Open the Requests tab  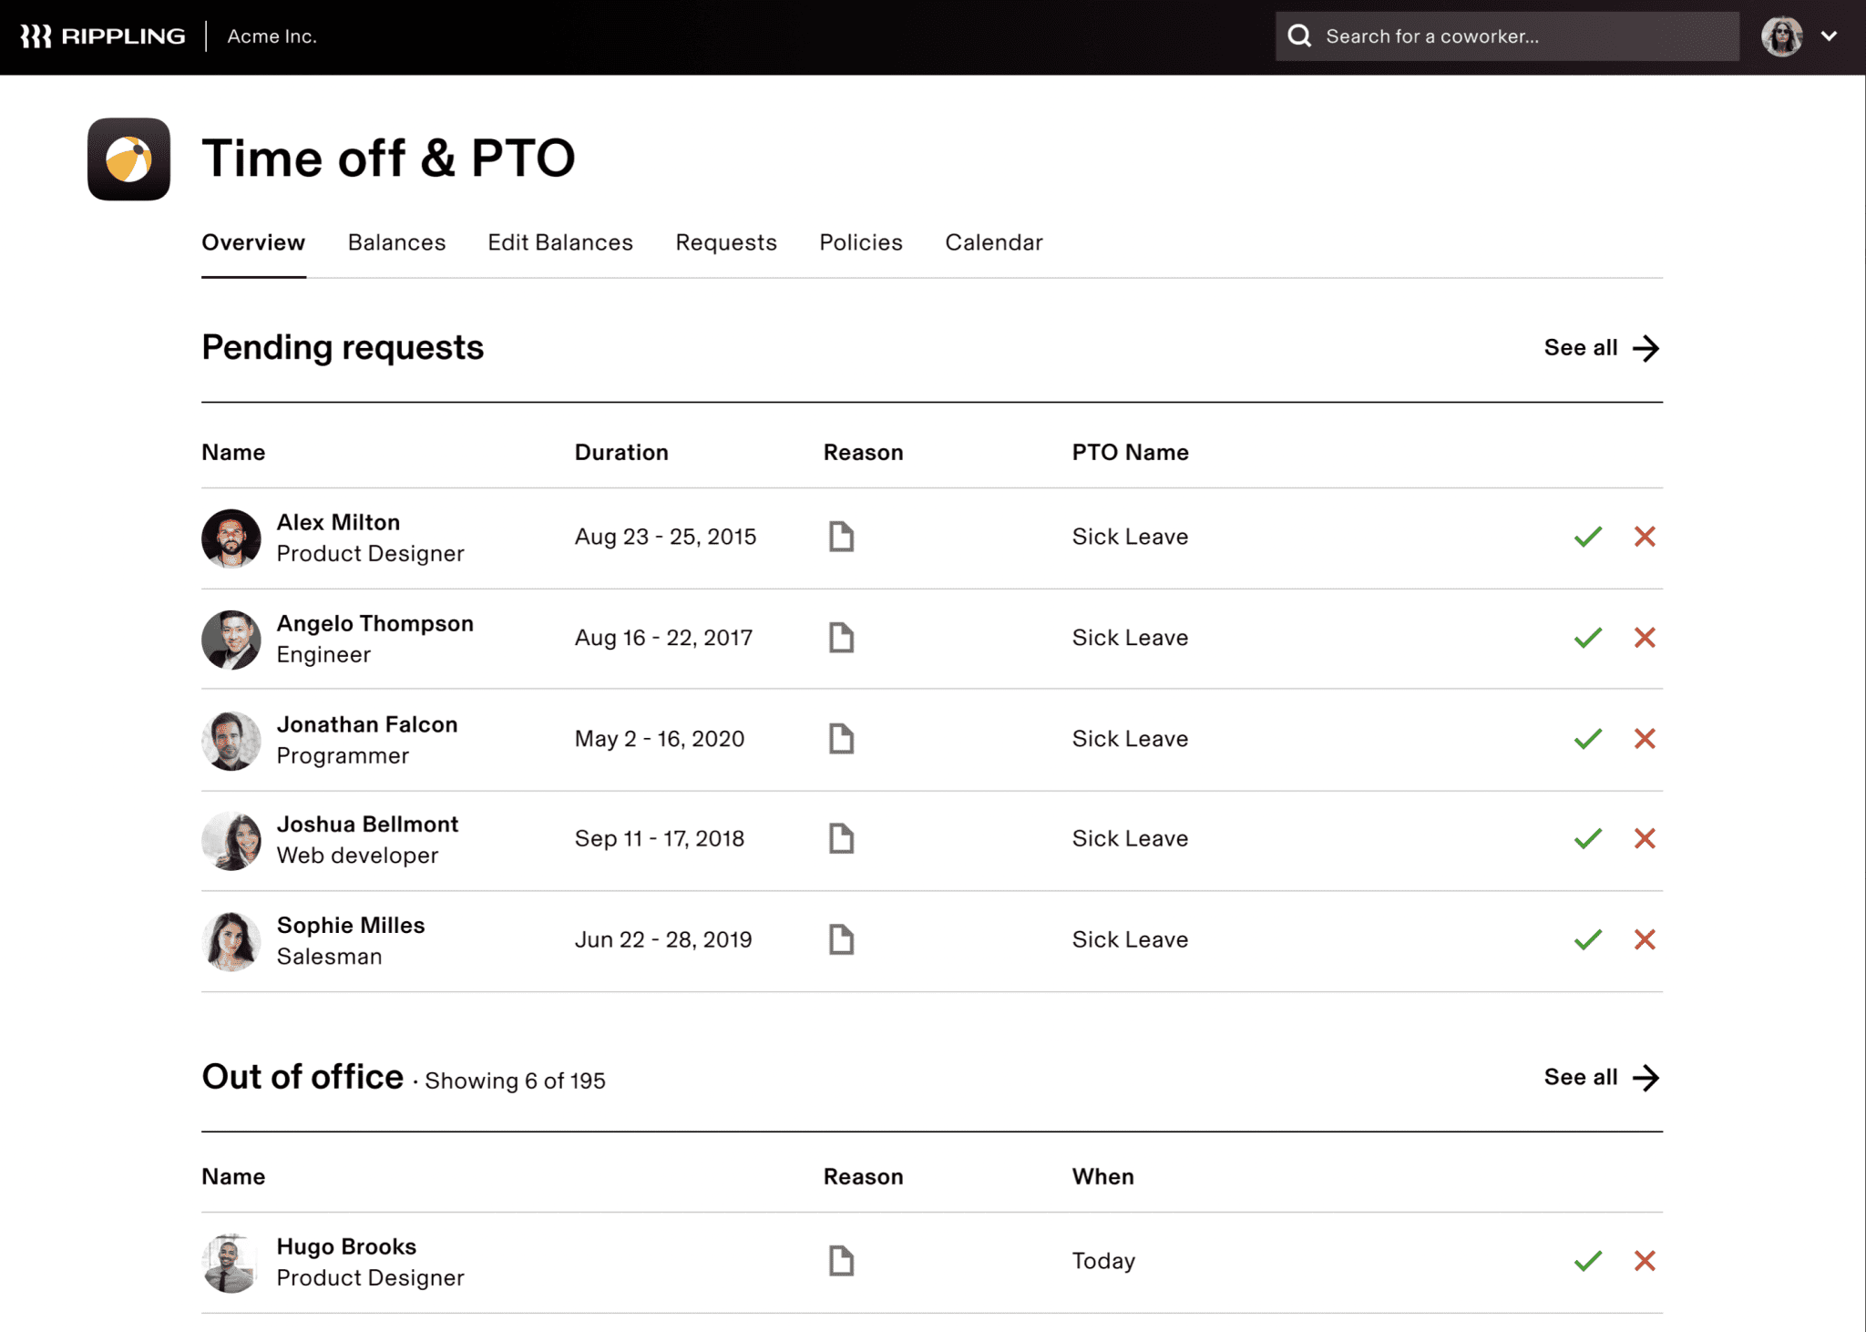(x=725, y=242)
